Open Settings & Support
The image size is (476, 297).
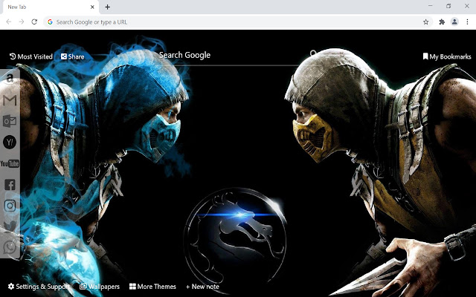pyautogui.click(x=39, y=287)
